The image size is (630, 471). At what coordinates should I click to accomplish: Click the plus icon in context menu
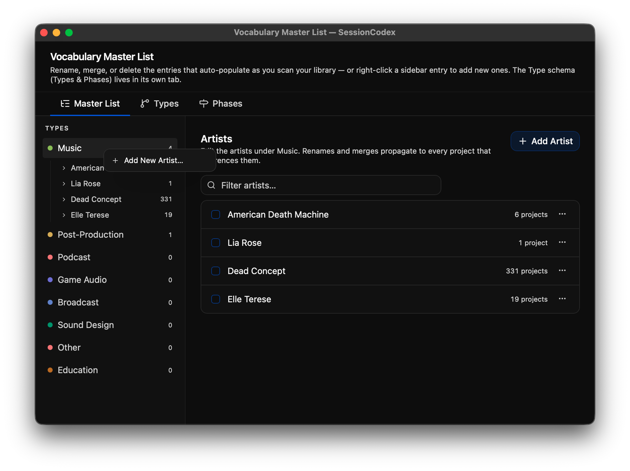(x=115, y=161)
